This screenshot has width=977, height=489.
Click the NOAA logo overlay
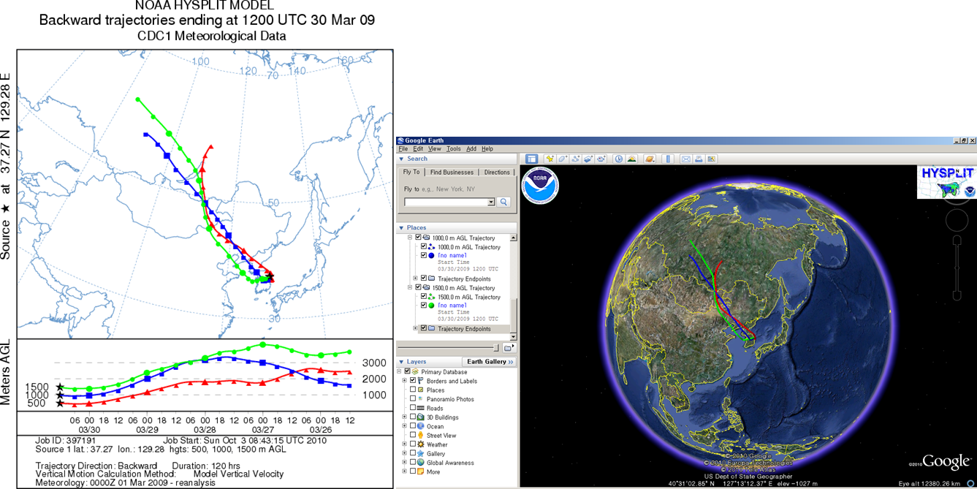540,185
